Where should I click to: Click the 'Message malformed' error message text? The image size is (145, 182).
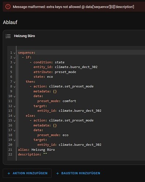click(74, 7)
